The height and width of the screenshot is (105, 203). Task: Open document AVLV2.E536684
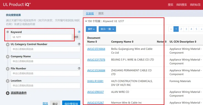point(96,70)
